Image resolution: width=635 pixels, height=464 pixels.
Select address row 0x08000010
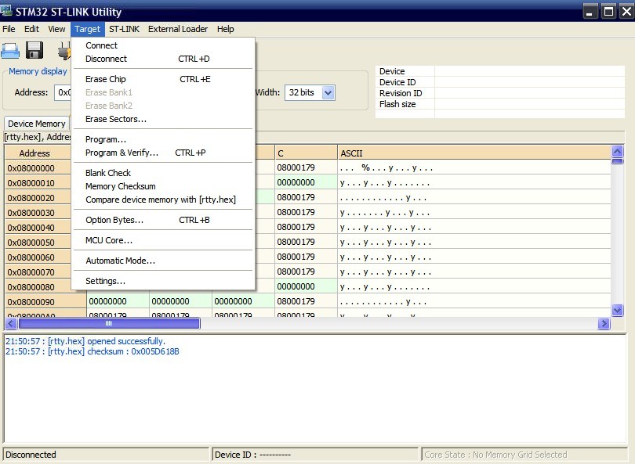(38, 182)
